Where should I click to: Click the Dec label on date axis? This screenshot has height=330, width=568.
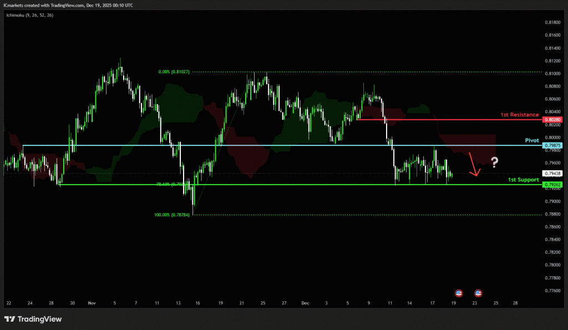point(305,303)
